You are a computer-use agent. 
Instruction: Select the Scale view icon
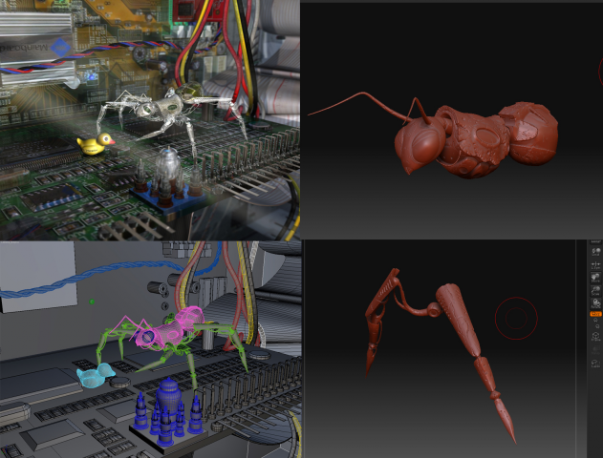click(595, 291)
